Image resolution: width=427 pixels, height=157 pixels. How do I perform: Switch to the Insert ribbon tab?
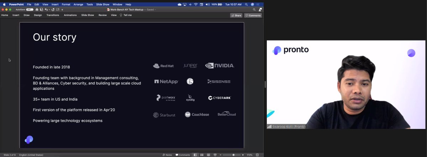[16, 15]
